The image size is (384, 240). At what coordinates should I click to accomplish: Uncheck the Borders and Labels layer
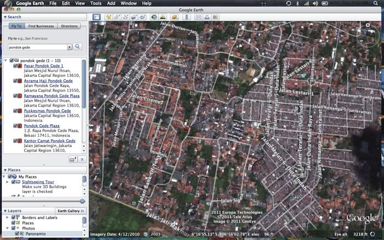[14, 217]
